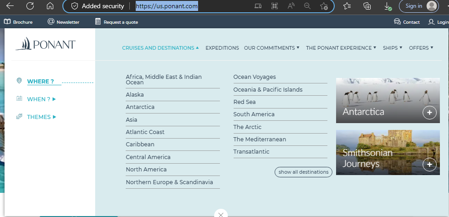Click the QR code grid icon in address bar

(x=275, y=6)
